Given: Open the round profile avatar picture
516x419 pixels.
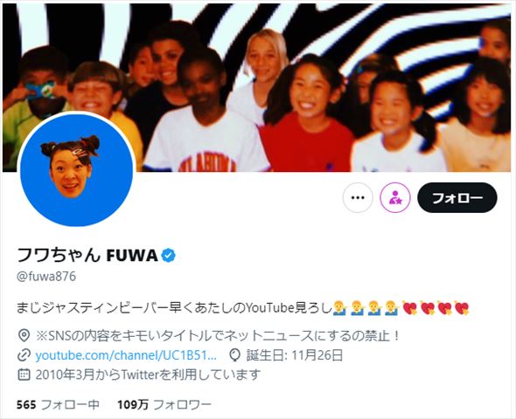Looking at the screenshot, I should [x=76, y=169].
